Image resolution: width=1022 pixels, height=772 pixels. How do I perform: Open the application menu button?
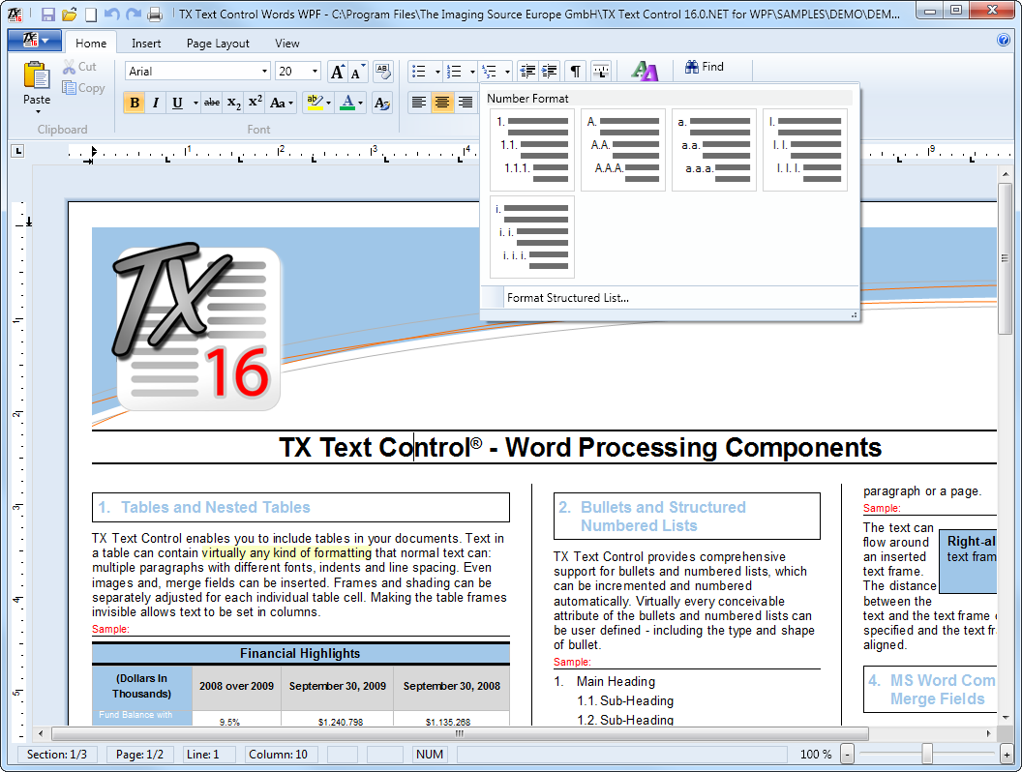(x=35, y=41)
